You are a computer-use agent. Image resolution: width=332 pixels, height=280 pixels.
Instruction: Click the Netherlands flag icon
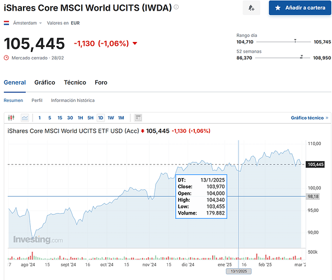tap(6, 23)
